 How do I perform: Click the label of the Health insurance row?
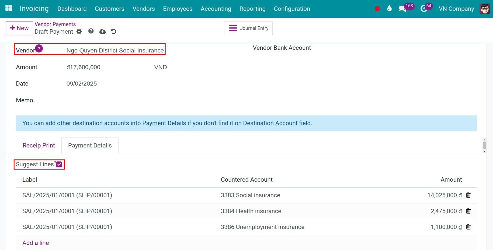pos(67,211)
